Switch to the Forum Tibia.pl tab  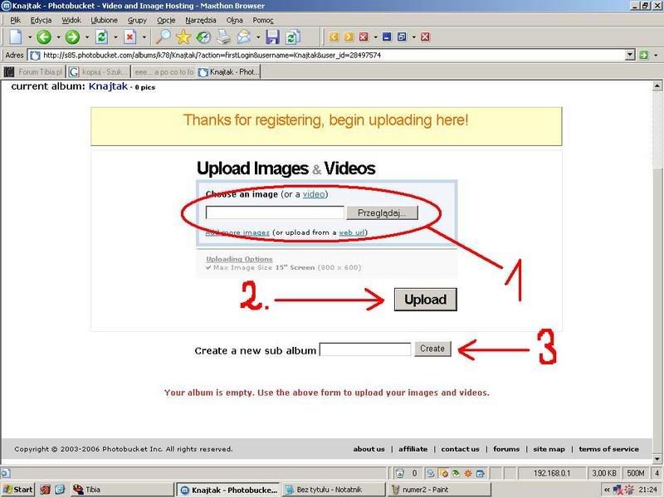(33, 72)
